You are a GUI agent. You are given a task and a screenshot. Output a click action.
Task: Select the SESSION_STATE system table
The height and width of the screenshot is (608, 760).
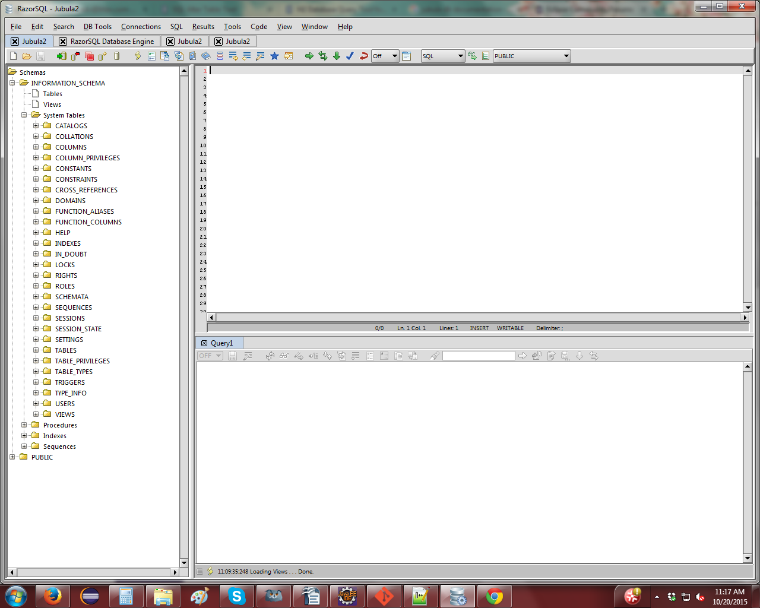[78, 329]
